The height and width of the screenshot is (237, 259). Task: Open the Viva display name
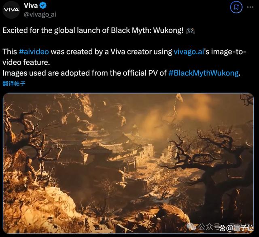pyautogui.click(x=31, y=6)
